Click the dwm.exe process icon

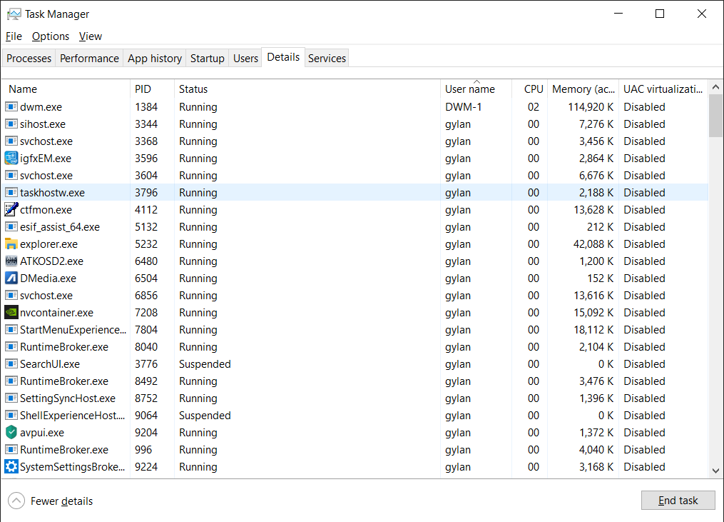pyautogui.click(x=11, y=106)
